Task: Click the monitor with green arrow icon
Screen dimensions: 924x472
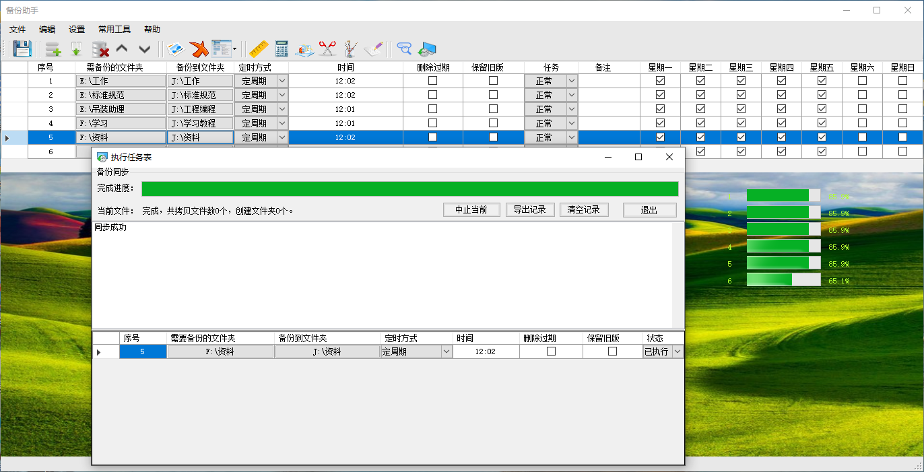Action: point(427,48)
